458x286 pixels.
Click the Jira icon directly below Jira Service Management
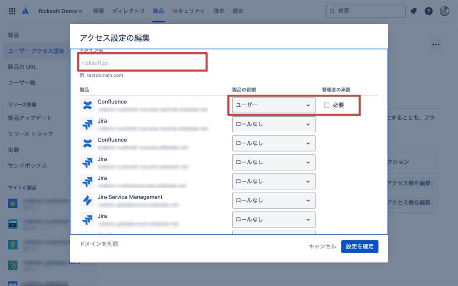click(x=87, y=220)
